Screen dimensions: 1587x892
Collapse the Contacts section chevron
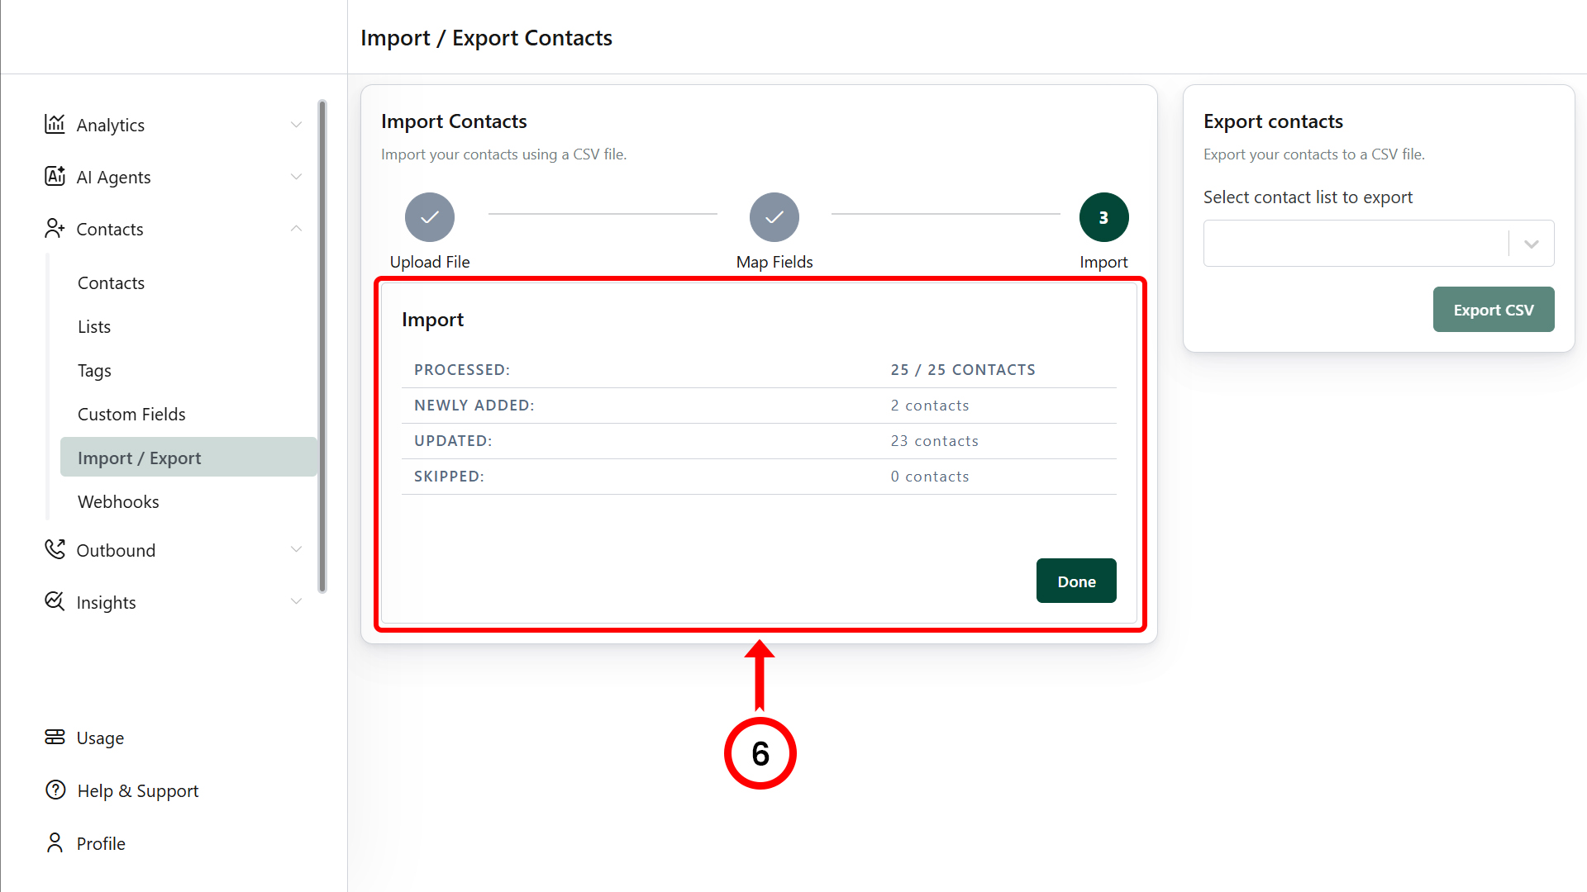(296, 229)
